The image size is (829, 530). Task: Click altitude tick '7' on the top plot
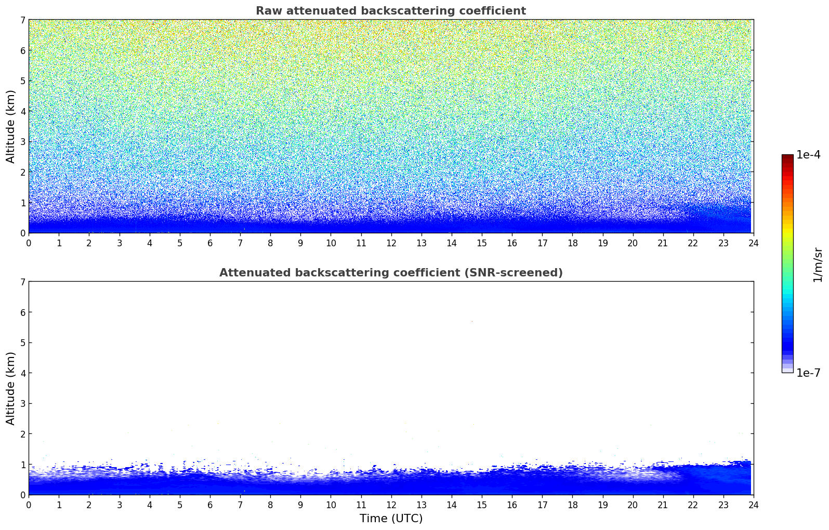[x=22, y=20]
